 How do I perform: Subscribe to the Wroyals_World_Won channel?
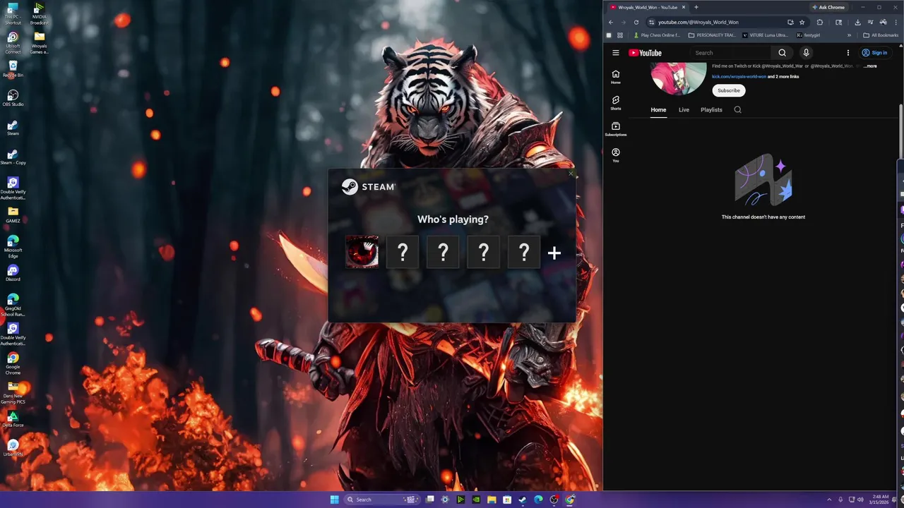pos(729,90)
